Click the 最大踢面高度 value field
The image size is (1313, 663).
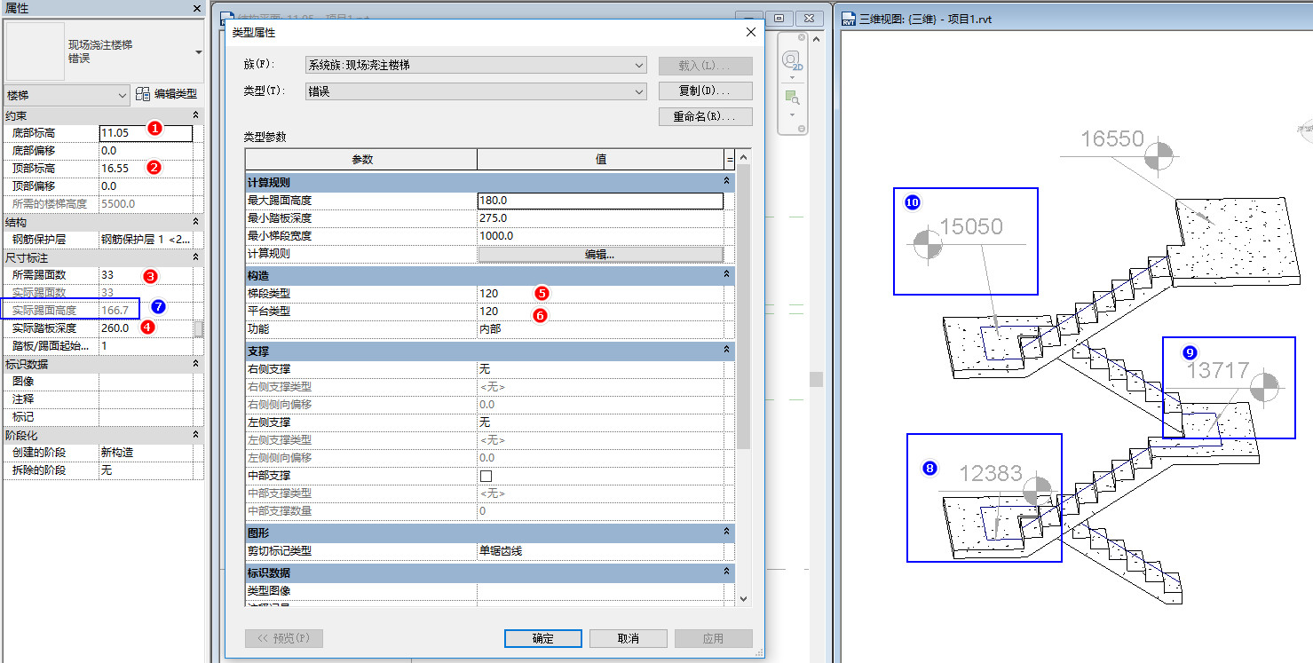point(601,201)
